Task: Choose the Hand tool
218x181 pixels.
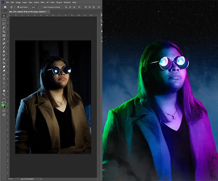Action: [x=4, y=90]
